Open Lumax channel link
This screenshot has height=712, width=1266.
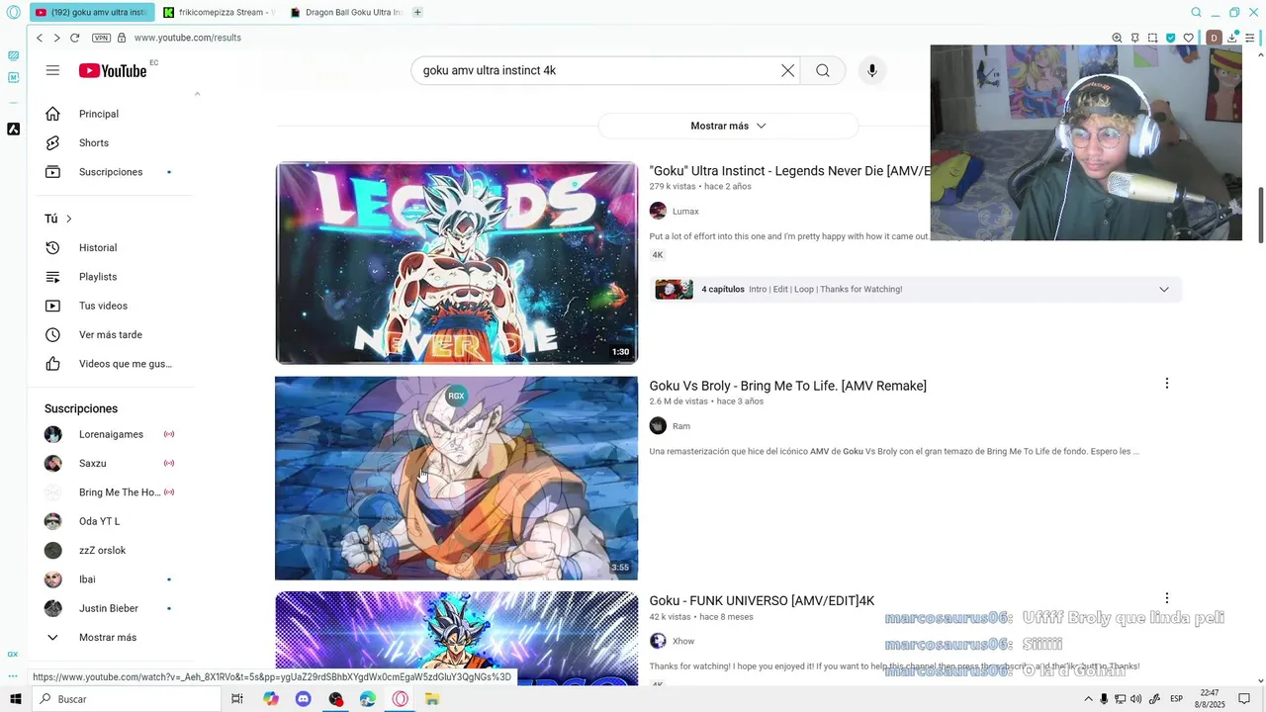pyautogui.click(x=685, y=211)
